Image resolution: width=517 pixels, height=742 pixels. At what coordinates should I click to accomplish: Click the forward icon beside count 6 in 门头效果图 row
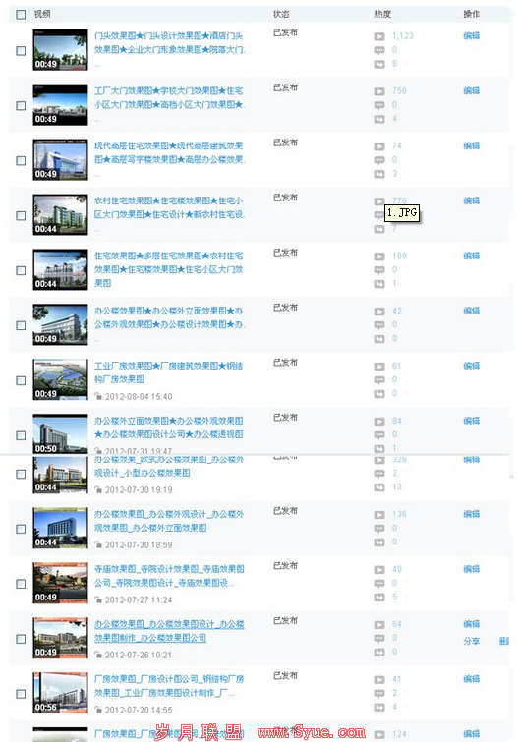(379, 64)
